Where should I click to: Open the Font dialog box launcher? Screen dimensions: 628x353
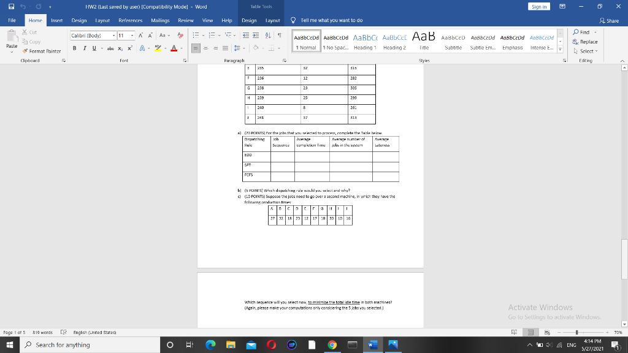click(x=185, y=61)
